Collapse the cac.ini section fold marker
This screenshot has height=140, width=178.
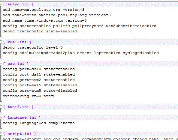pyautogui.click(x=1, y=64)
